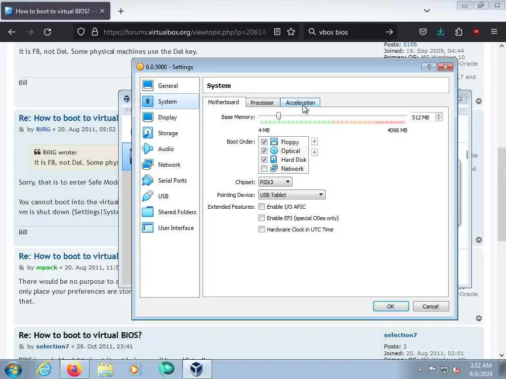The width and height of the screenshot is (506, 379).
Task: Check Network boot device checkbox
Action: click(x=264, y=169)
